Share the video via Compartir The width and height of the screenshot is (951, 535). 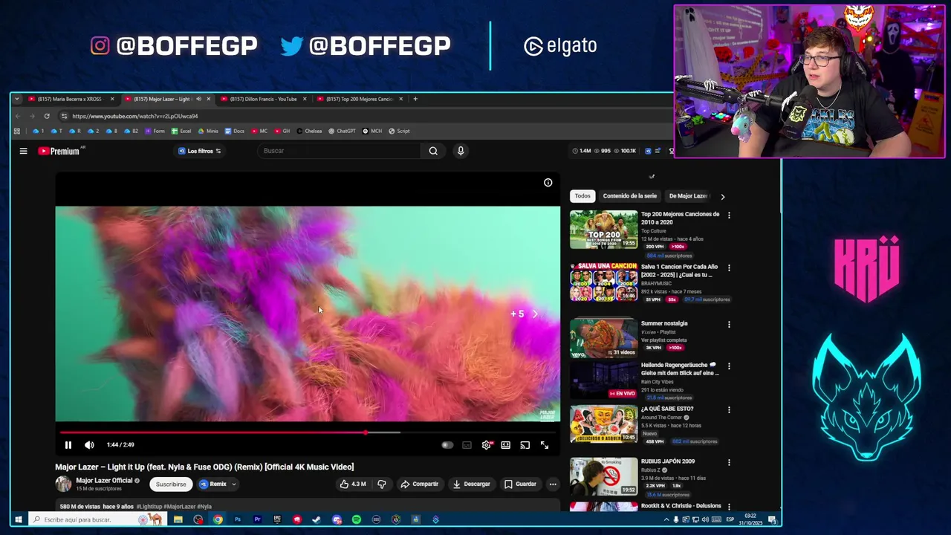tap(419, 484)
